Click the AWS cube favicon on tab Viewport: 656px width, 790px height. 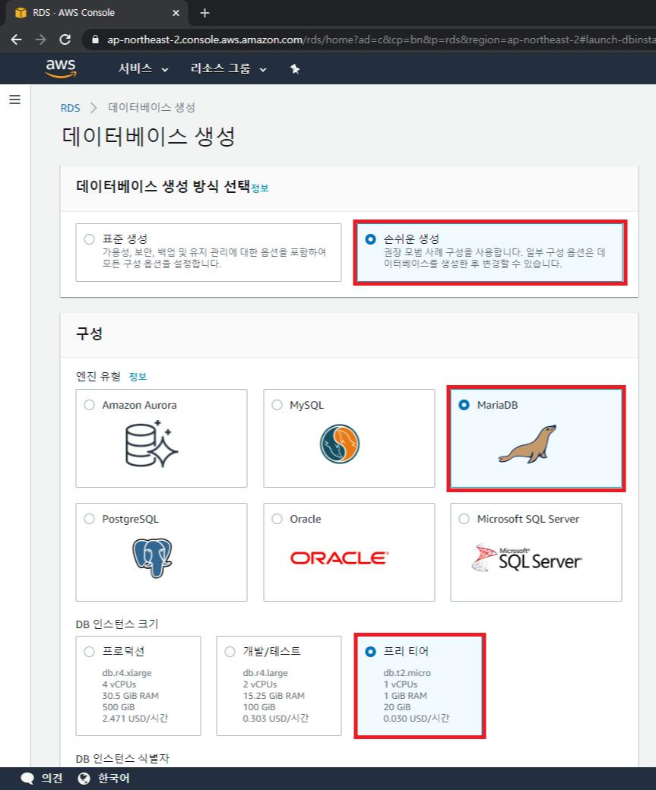tap(21, 13)
